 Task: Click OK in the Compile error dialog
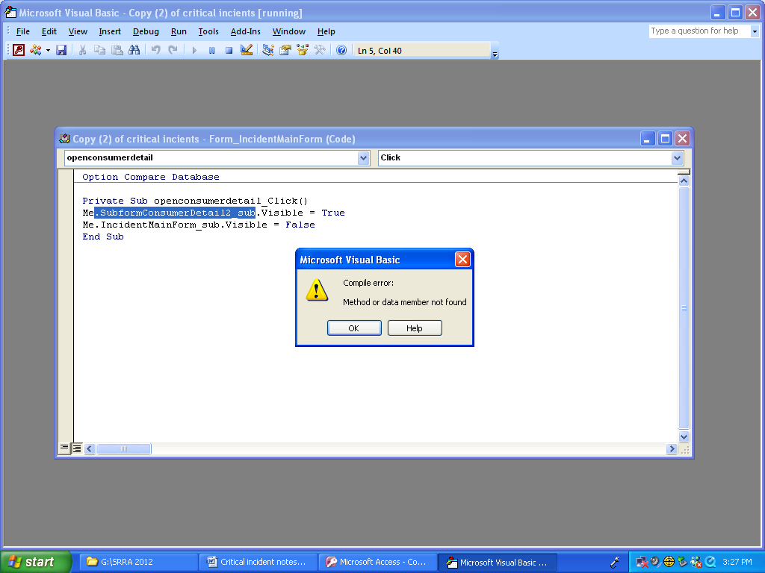tap(354, 328)
